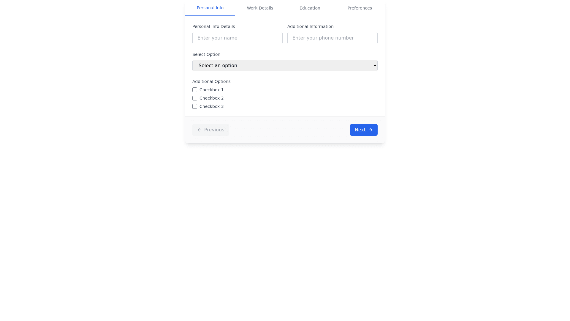The width and height of the screenshot is (570, 321).
Task: Click the Additional Information label
Action: [310, 26]
